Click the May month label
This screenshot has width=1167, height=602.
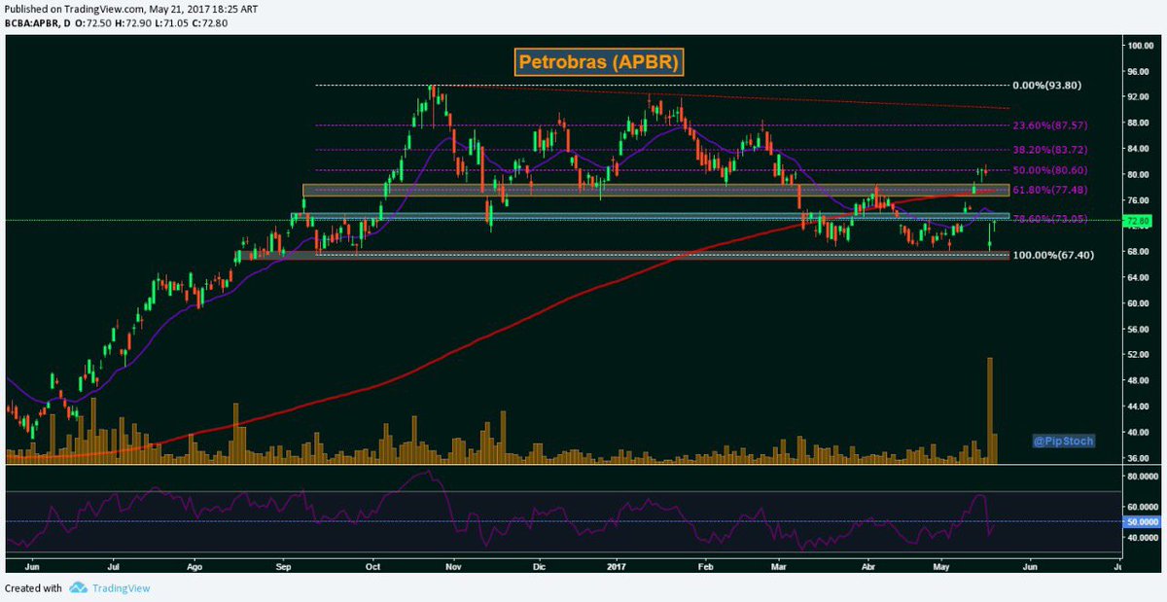pos(940,565)
